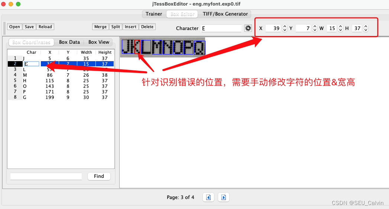This screenshot has width=389, height=209.
Task: Switch to the Trainer tab
Action: point(154,14)
